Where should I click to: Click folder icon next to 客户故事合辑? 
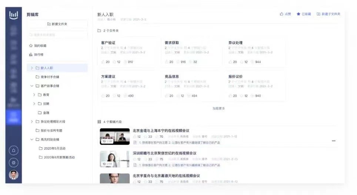(x=37, y=86)
